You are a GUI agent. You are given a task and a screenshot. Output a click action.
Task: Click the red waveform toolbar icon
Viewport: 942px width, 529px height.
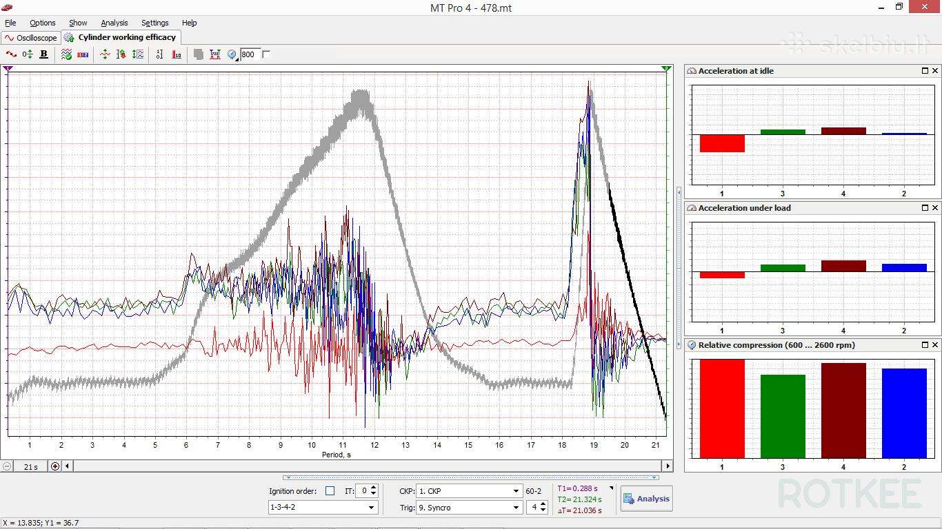(10, 54)
